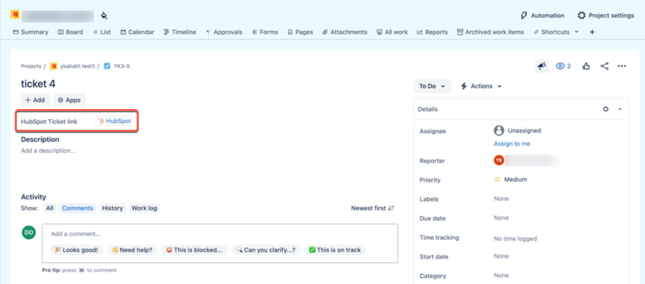Switch to the Summary tab
The image size is (645, 284).
click(30, 32)
